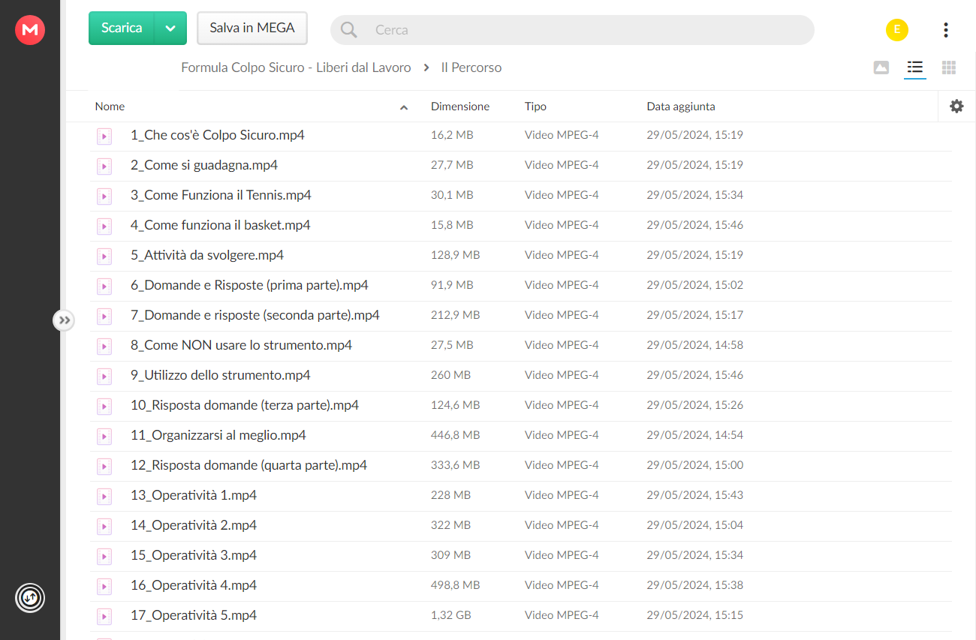976x640 pixels.
Task: Select file 17_Operatività 5.mp4
Action: [x=521, y=616]
